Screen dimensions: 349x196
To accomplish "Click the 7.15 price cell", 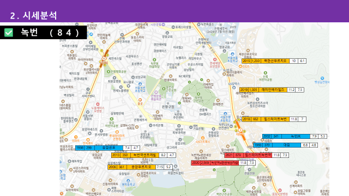I will [160, 167].
